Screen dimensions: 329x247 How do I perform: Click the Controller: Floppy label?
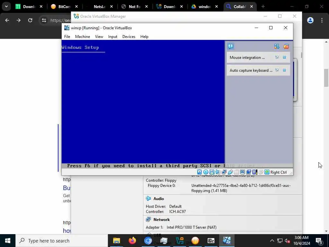[x=161, y=180]
